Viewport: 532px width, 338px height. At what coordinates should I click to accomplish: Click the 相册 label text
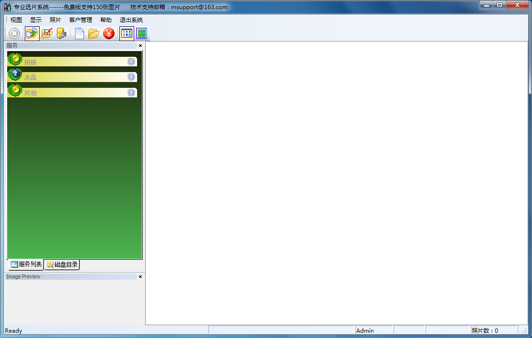click(30, 62)
